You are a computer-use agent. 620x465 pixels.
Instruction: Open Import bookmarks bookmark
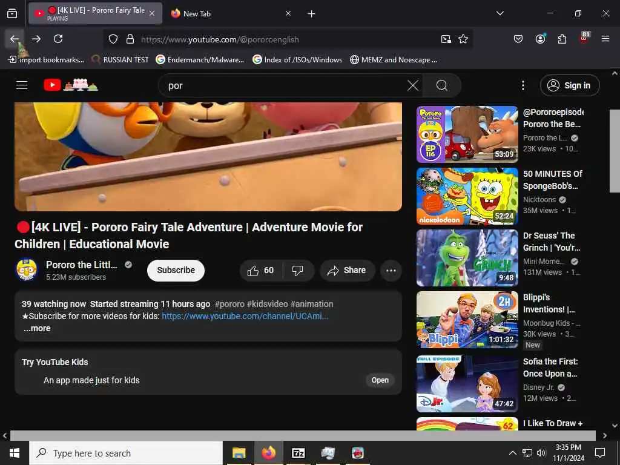(x=46, y=60)
